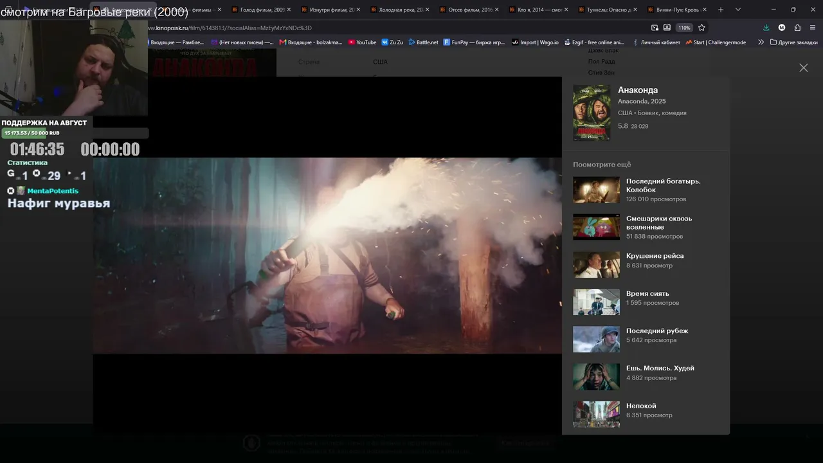Select the Смешарики сквозь вселенные title
823x463 pixels.
pyautogui.click(x=659, y=222)
